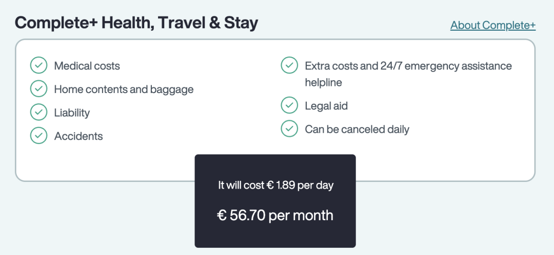Select the Legal aid checkmark icon
Image resolution: width=554 pixels, height=255 pixels.
tap(289, 105)
